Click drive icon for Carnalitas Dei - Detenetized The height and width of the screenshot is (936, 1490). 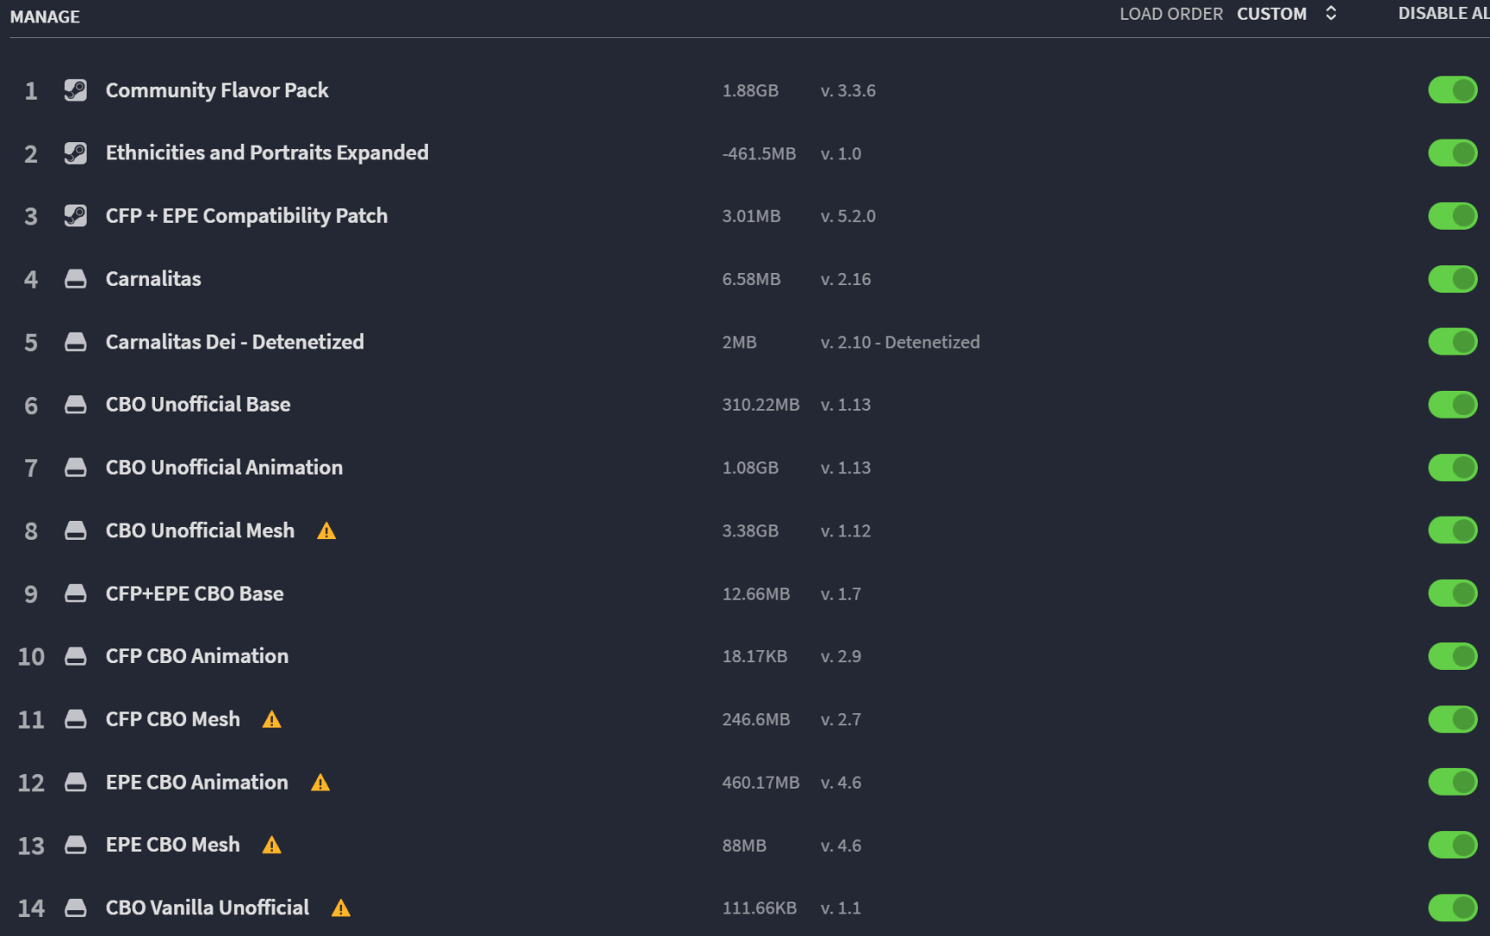(75, 342)
